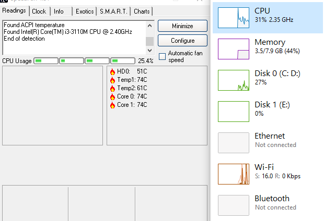Enable Automatic fan speed checkbox
This screenshot has width=324, height=221.
(x=162, y=56)
